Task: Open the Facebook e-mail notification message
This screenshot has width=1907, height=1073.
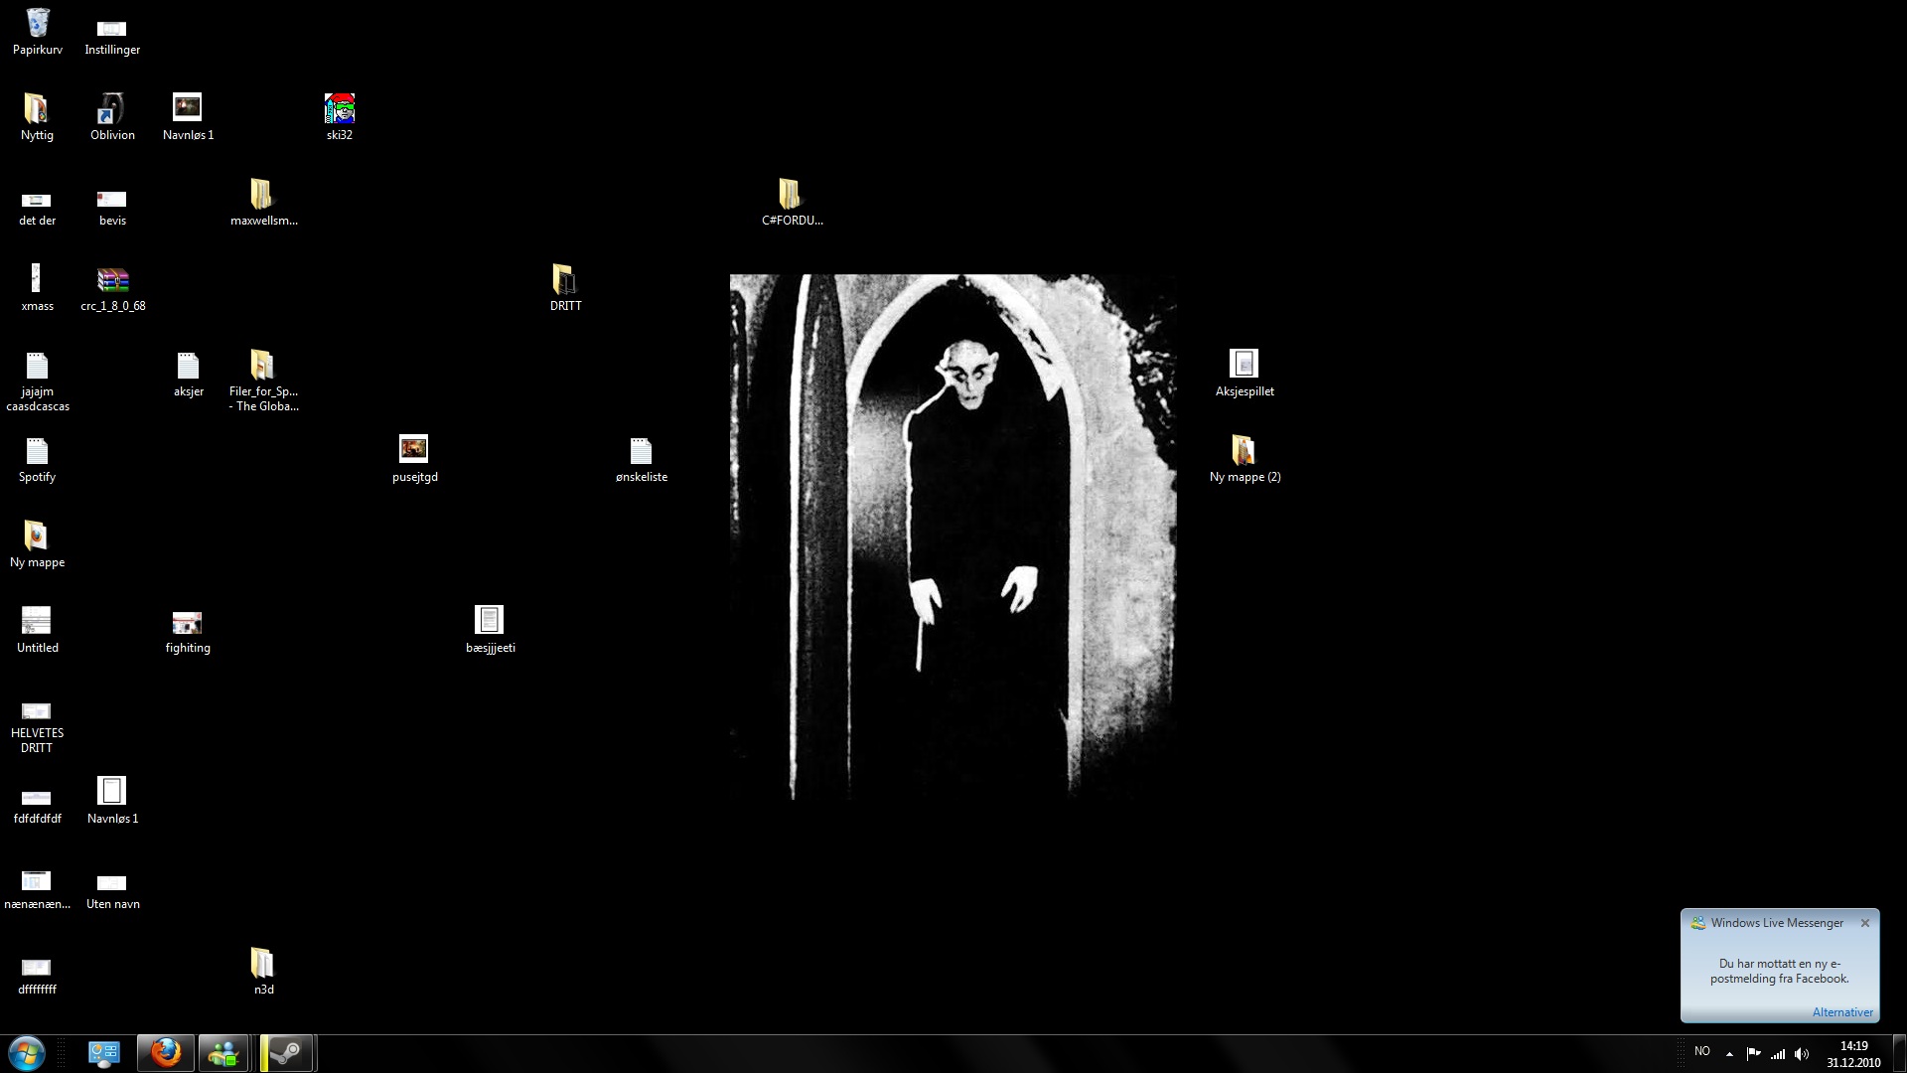Action: click(x=1779, y=971)
